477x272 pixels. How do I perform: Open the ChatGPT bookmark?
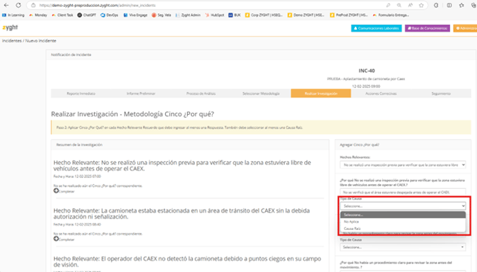pos(87,15)
